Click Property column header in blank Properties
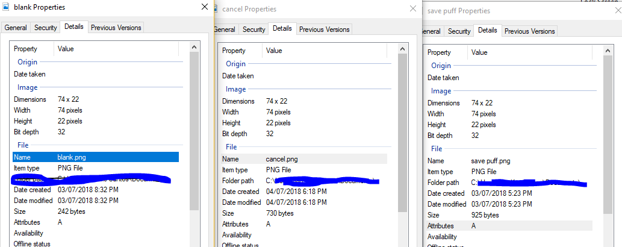Viewport: 622px width, 247px height. (x=25, y=49)
